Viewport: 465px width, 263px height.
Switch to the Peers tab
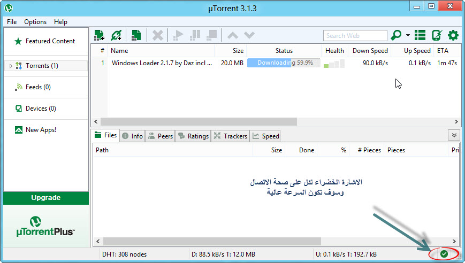(160, 136)
